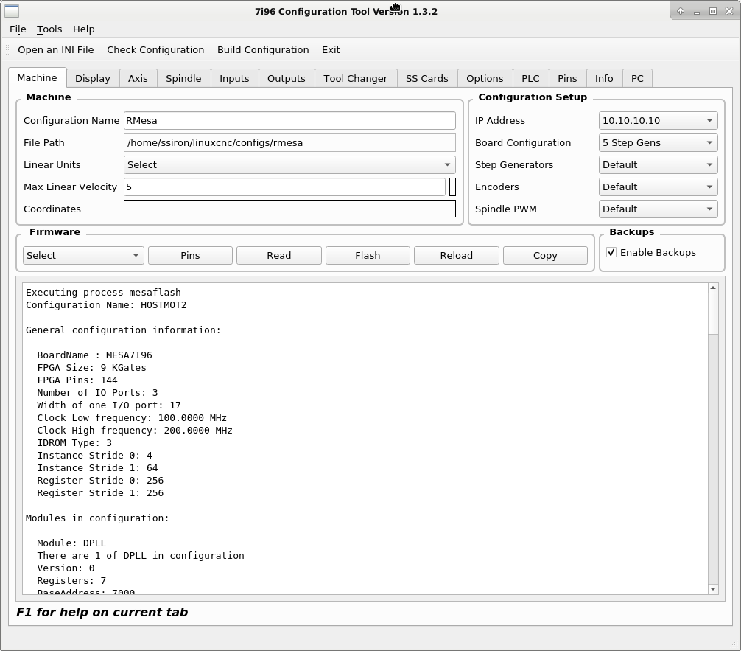Click Exit in the toolbar

pyautogui.click(x=331, y=49)
